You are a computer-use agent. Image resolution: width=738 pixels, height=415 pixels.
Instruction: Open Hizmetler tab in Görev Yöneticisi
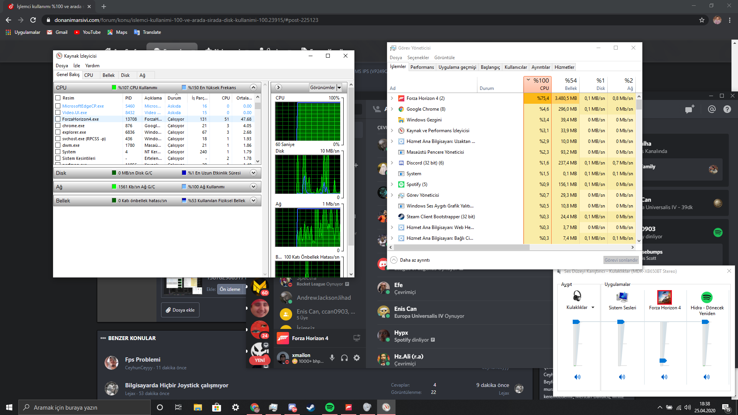[x=564, y=67]
